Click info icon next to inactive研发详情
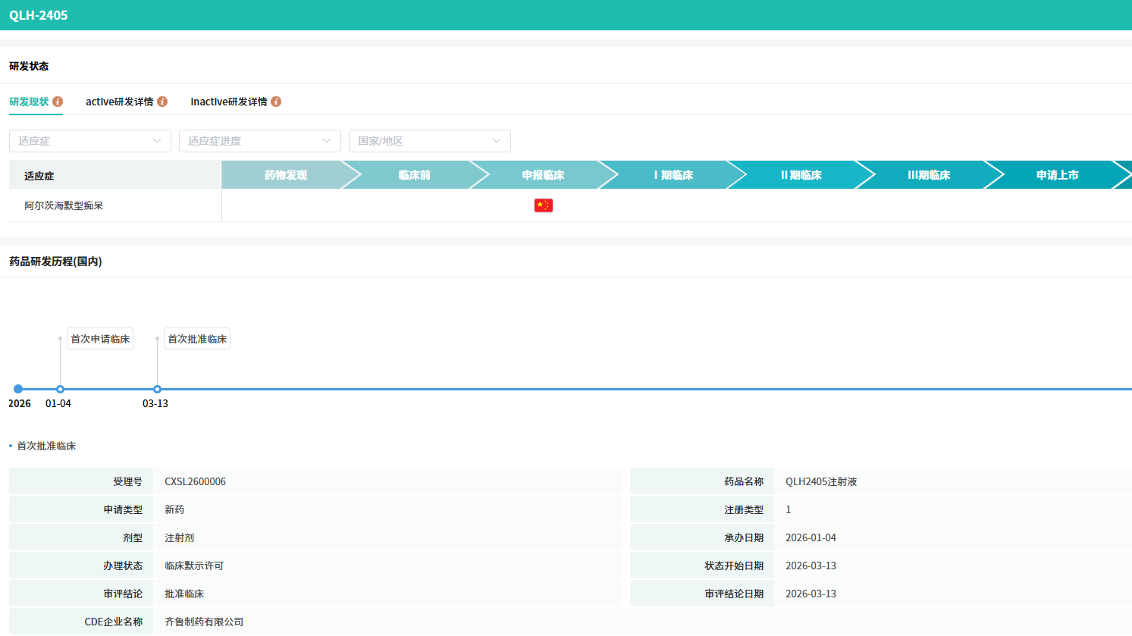 pyautogui.click(x=276, y=102)
